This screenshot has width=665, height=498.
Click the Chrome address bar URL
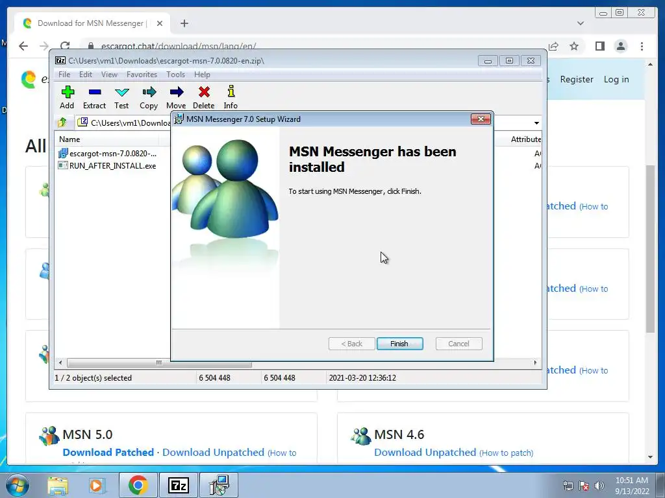[179, 46]
